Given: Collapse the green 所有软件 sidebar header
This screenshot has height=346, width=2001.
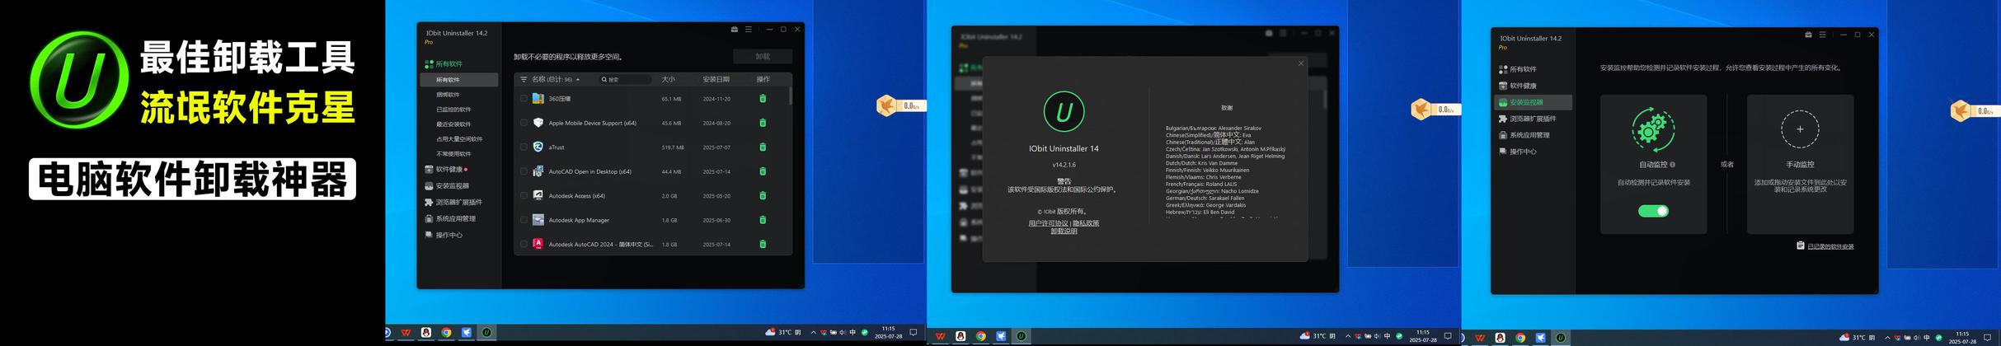Looking at the screenshot, I should pyautogui.click(x=444, y=63).
